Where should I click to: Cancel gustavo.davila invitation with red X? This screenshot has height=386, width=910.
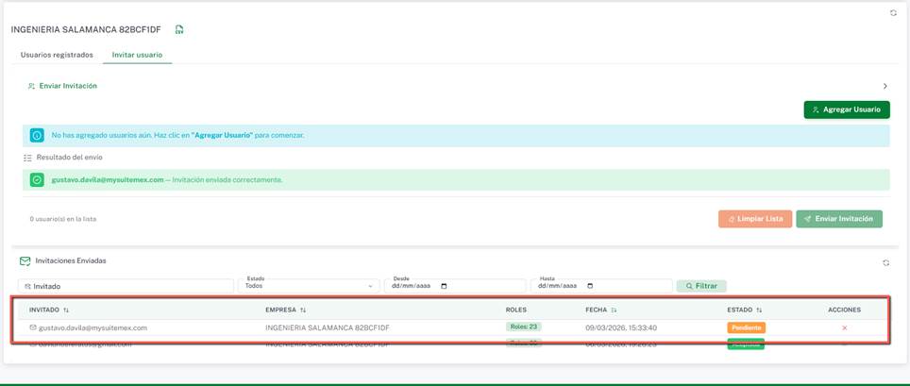tap(844, 327)
